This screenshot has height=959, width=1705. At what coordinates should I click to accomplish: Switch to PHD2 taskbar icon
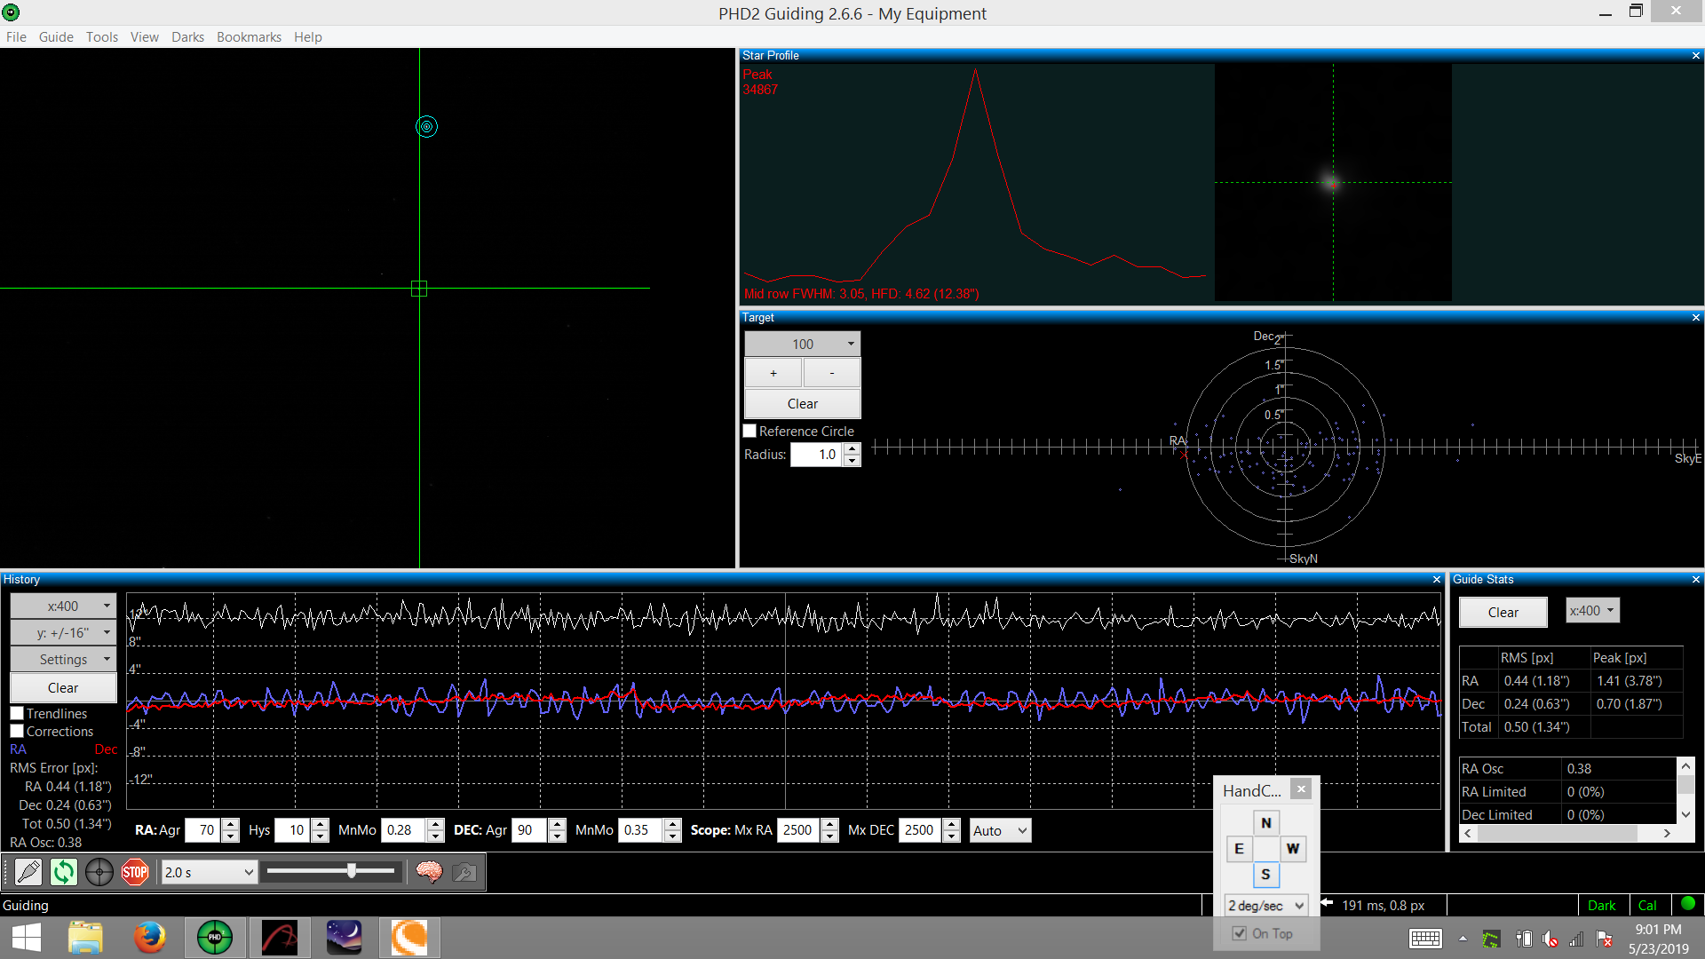click(215, 938)
